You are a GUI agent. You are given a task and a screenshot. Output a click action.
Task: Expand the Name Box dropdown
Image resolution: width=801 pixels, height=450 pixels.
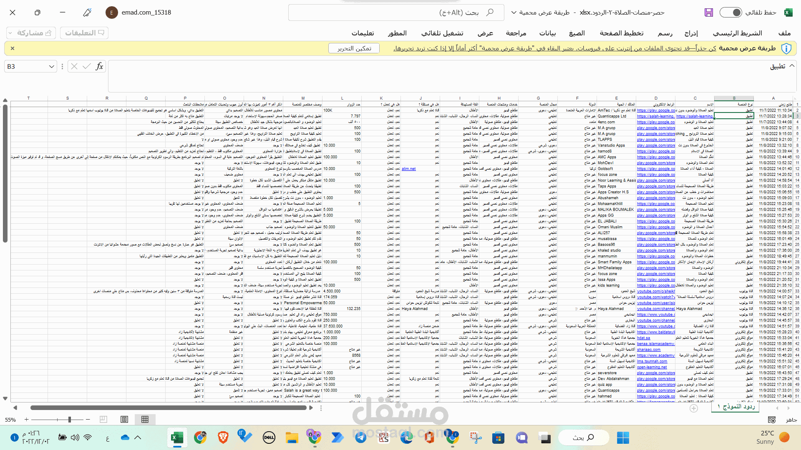point(51,66)
